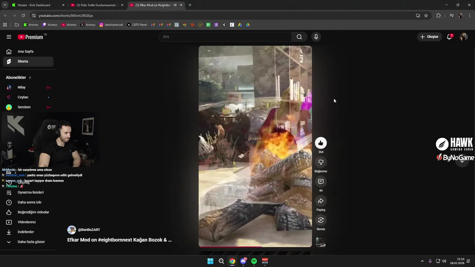Open Oynatma listeleri in sidebar

click(x=28, y=192)
